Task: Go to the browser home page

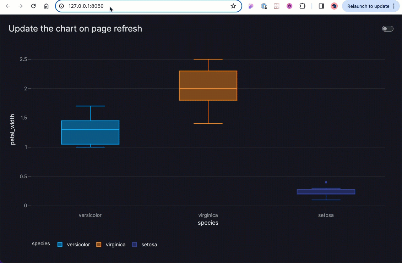Action: [46, 6]
